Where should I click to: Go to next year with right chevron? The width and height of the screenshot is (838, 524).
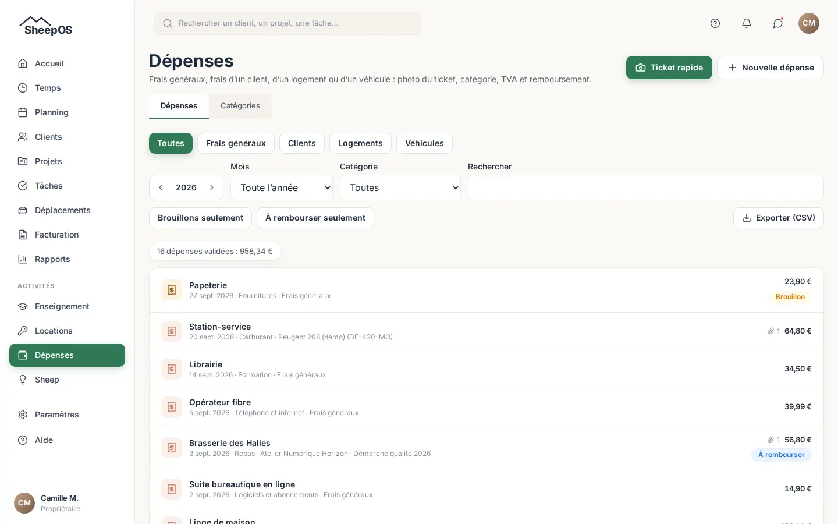(212, 187)
